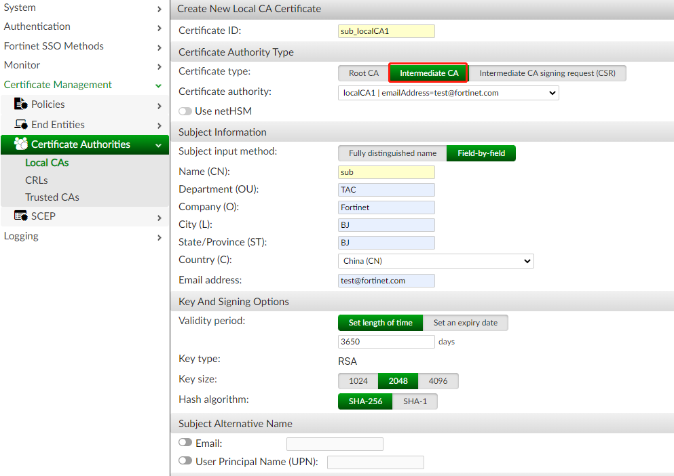Choose SHA-1 hash algorithm
674x476 pixels.
[415, 401]
